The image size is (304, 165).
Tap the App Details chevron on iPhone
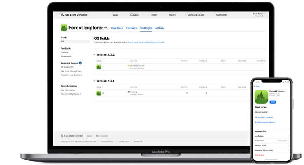(x=288, y=136)
